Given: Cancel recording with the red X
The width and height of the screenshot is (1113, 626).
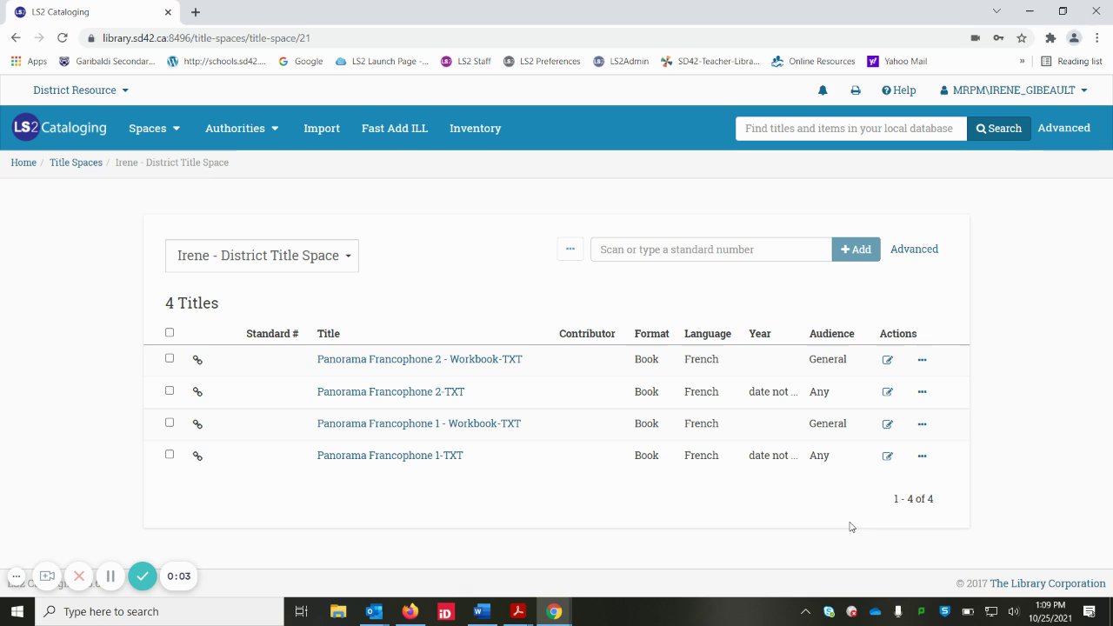Looking at the screenshot, I should (79, 576).
